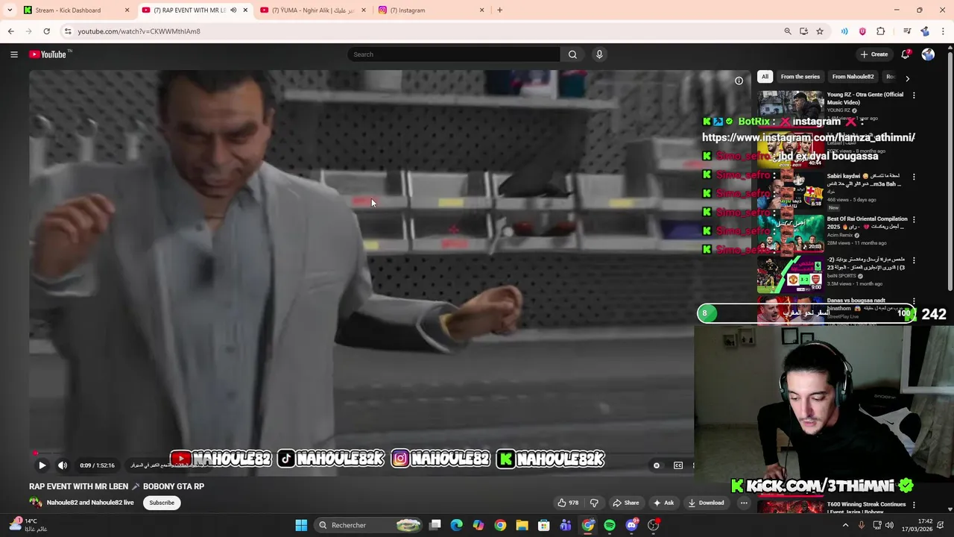Open the blue sound-waves extension icon
Viewport: 954px width, 537px height.
[x=844, y=31]
